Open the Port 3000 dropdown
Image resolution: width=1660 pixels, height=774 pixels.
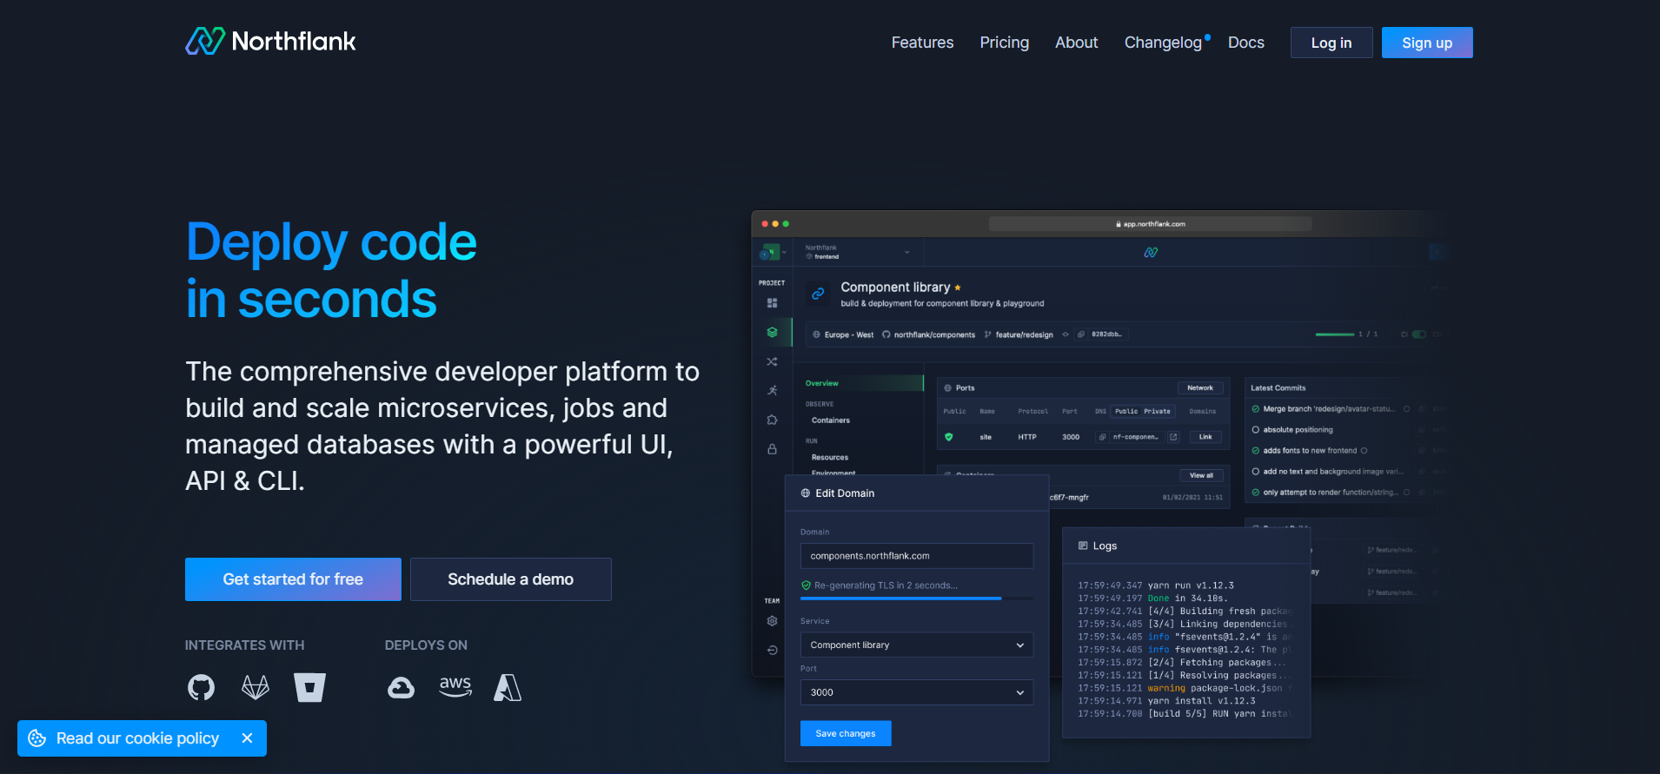tap(916, 692)
